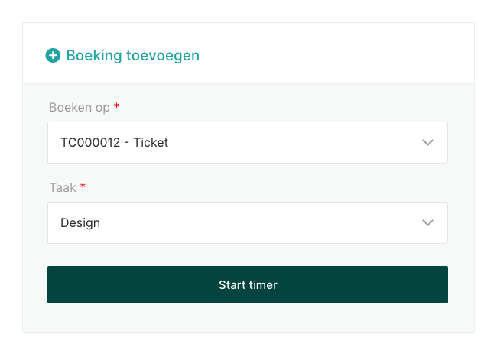Click the plus icon beside Boeking toevoegen

coord(53,55)
